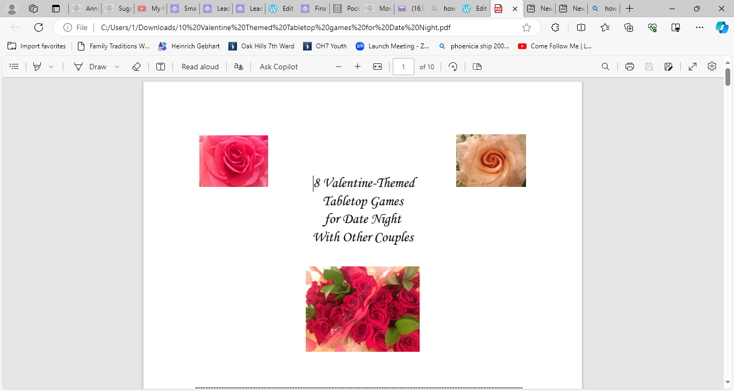Toggle the page view layout button
This screenshot has height=391, width=734.
(477, 67)
